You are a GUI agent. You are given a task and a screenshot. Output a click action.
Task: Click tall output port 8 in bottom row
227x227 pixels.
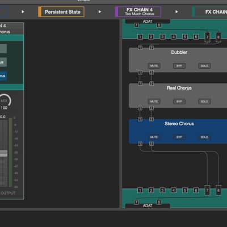coord(218,190)
